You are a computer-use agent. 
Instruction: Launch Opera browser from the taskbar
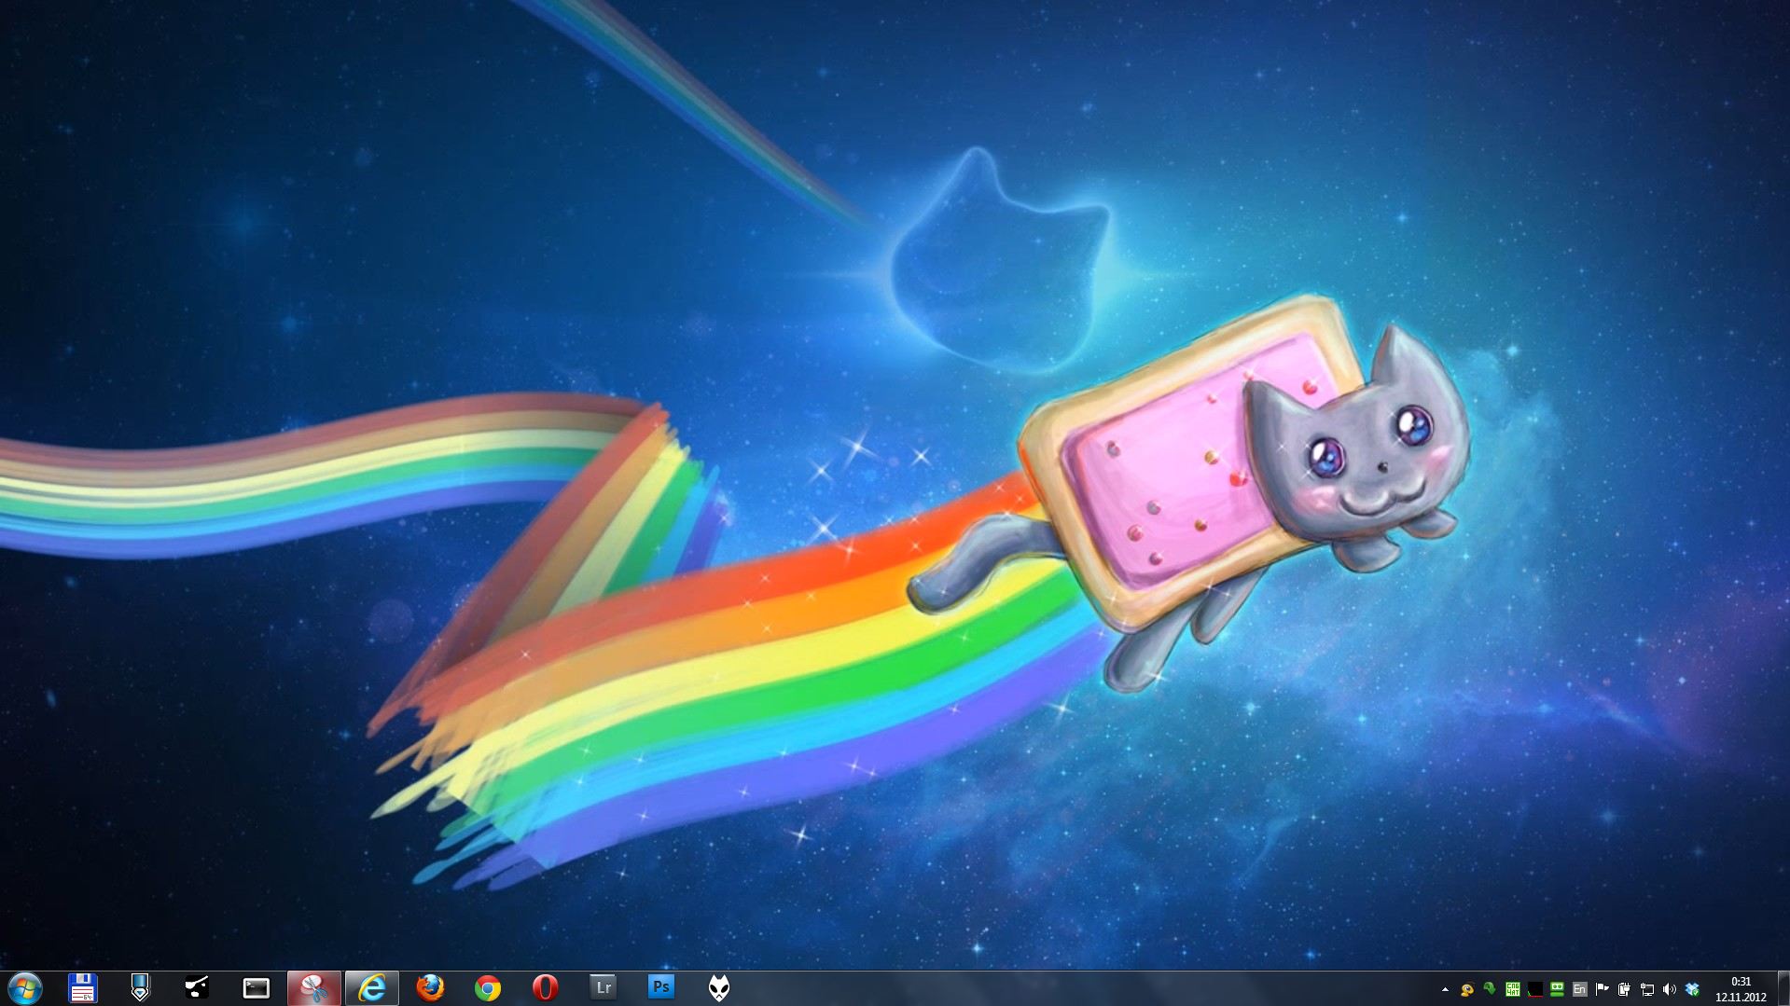[x=545, y=988]
